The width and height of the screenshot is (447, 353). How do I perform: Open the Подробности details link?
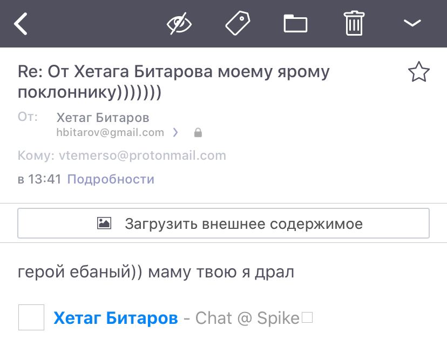click(x=111, y=179)
